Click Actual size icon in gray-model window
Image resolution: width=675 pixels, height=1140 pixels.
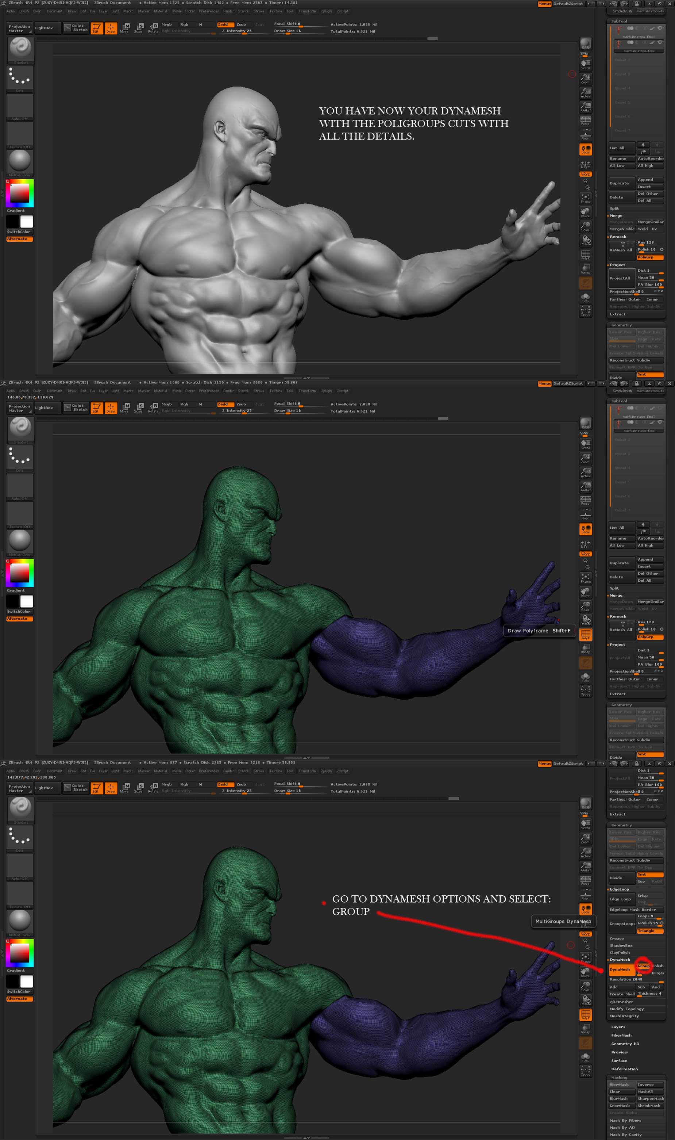click(x=585, y=92)
